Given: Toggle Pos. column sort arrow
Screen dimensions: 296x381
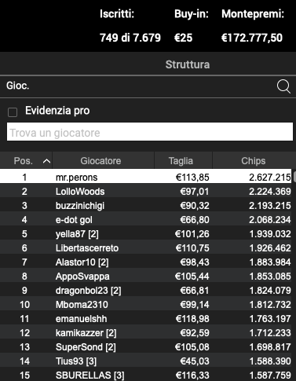Looking at the screenshot, I should point(46,161).
